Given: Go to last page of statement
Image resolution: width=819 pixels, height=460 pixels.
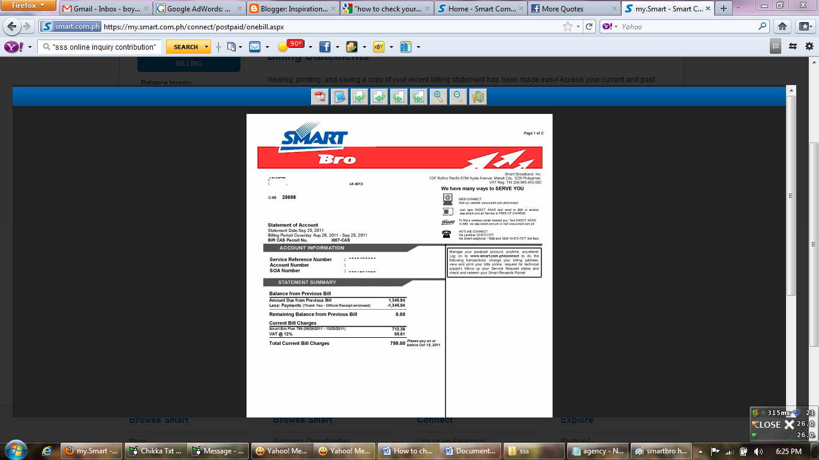Looking at the screenshot, I should coord(418,96).
